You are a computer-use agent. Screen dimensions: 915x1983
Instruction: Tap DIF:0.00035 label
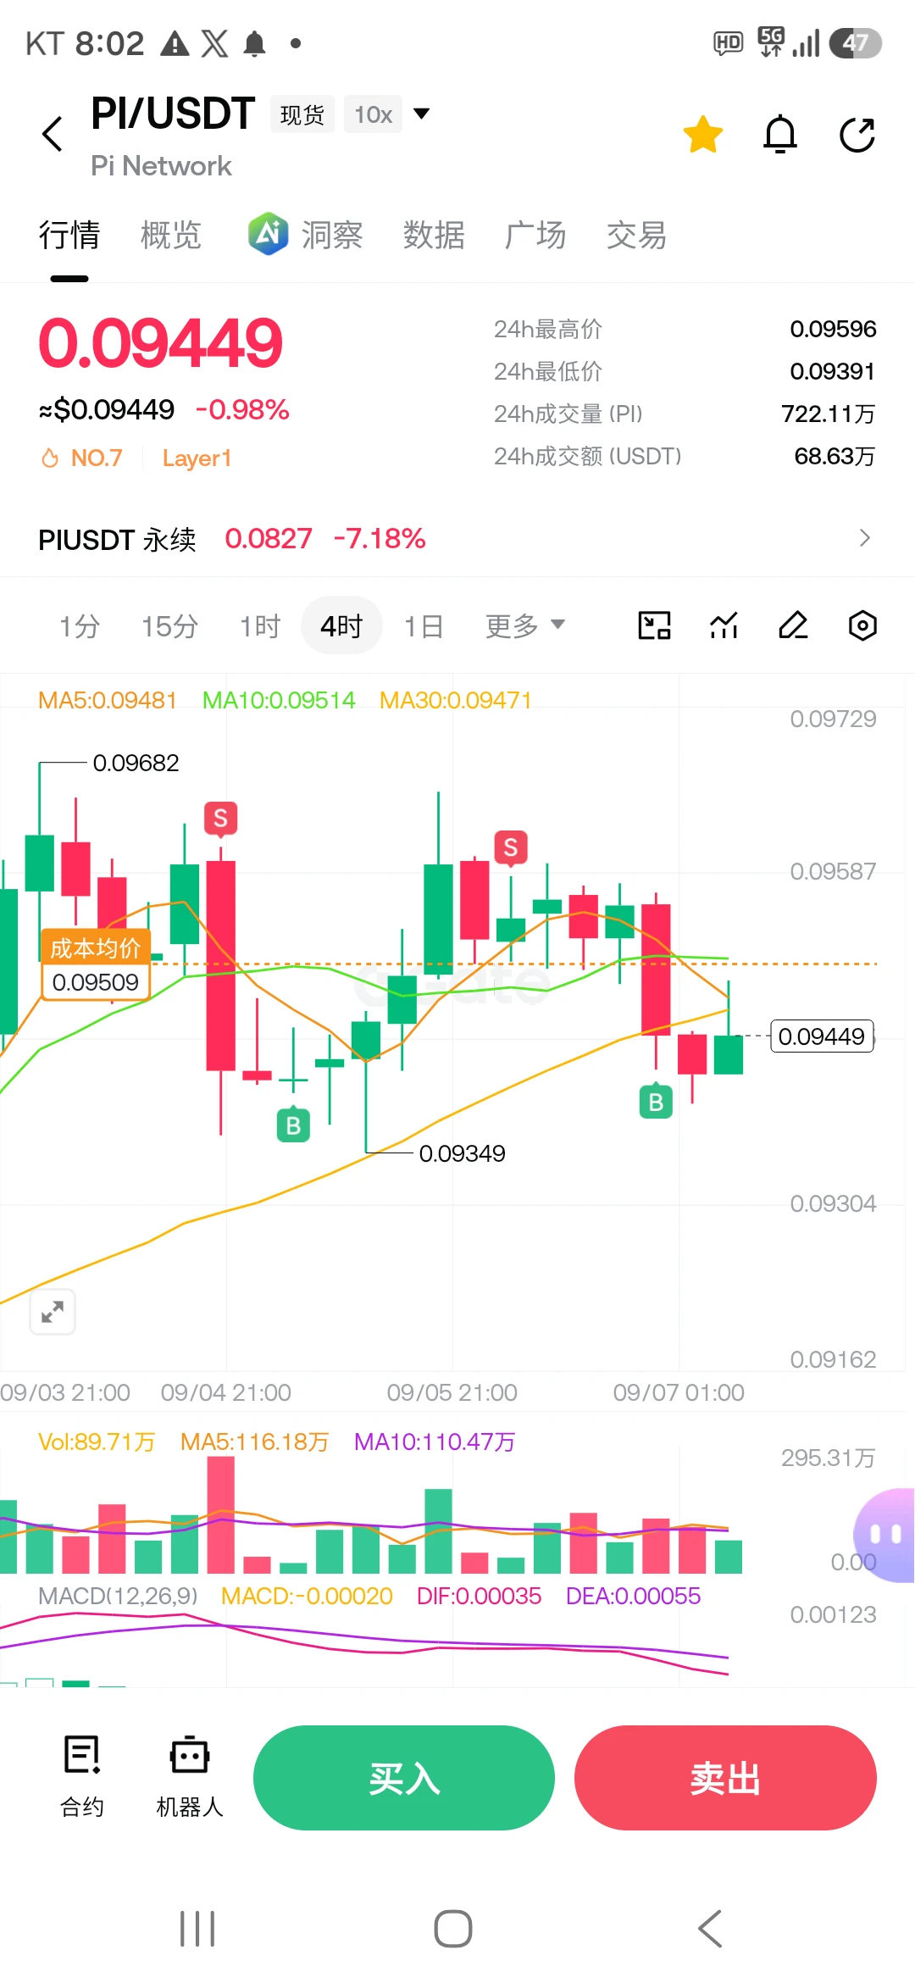coord(479,1596)
